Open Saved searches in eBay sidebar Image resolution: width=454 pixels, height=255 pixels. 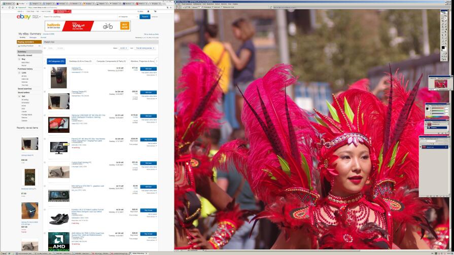tap(25, 89)
